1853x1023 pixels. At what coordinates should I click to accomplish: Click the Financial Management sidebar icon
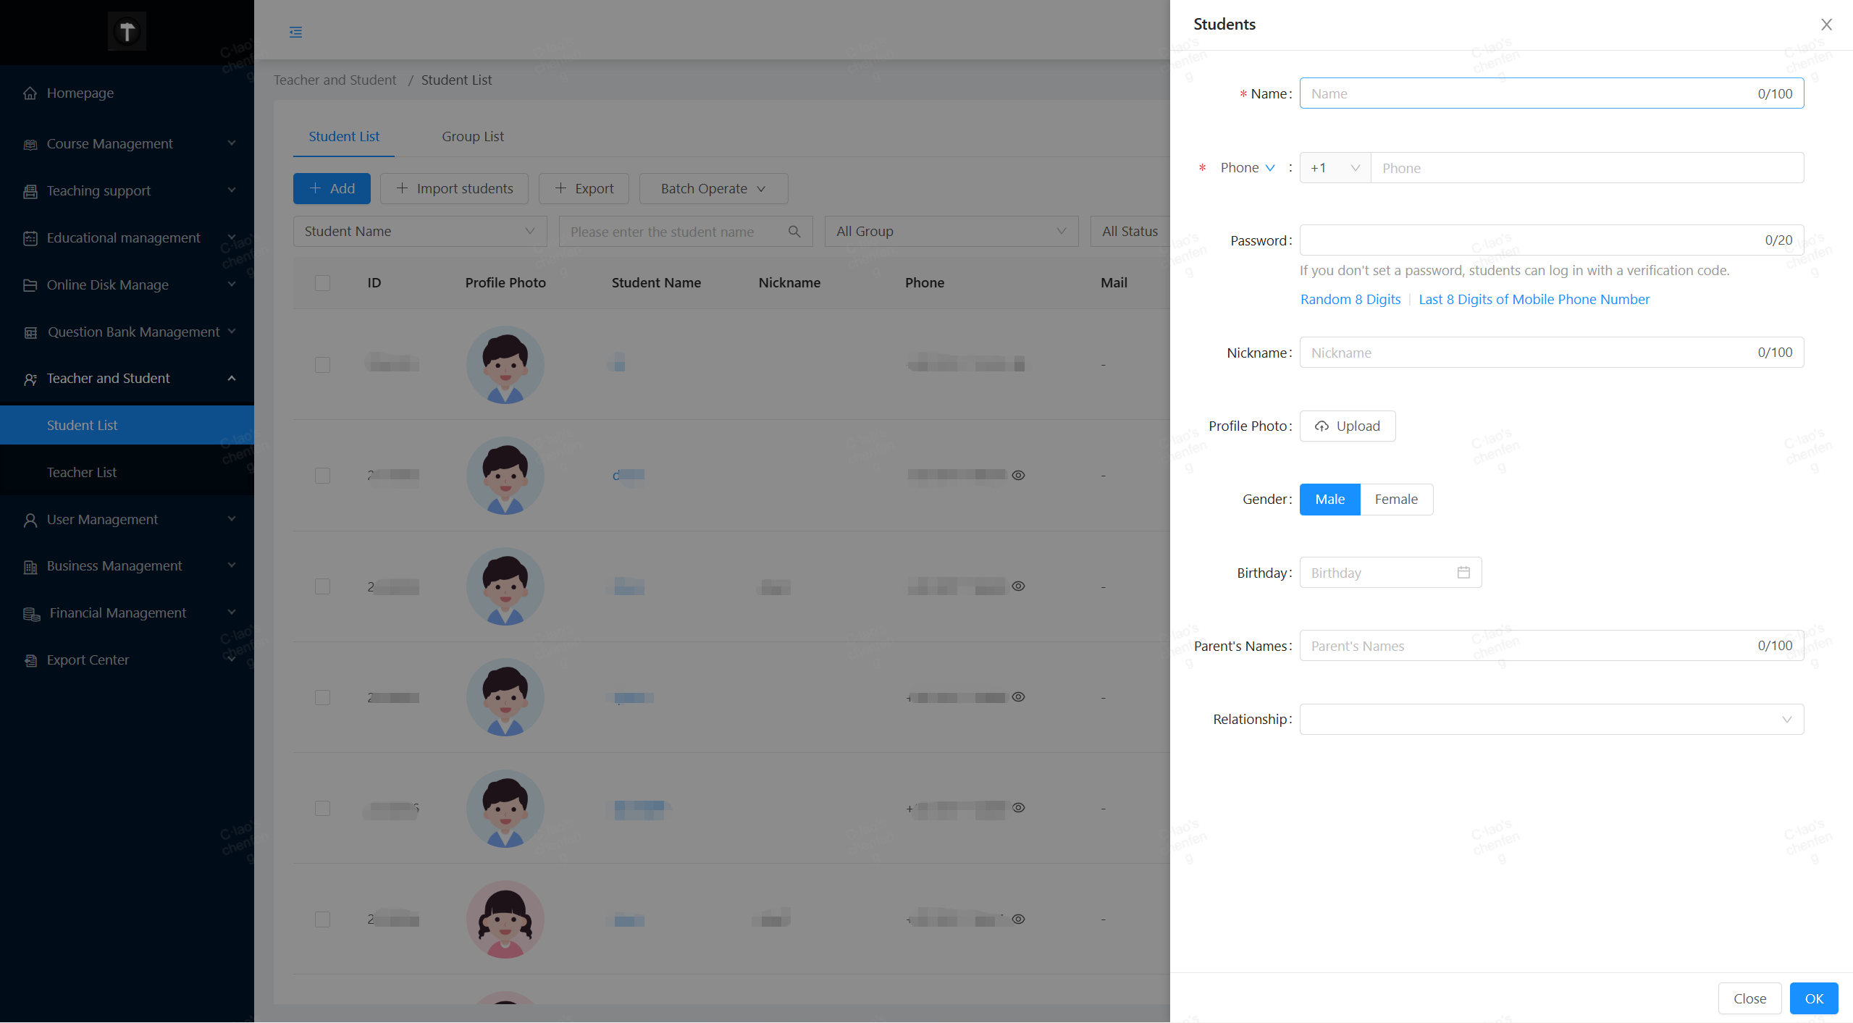pos(31,614)
